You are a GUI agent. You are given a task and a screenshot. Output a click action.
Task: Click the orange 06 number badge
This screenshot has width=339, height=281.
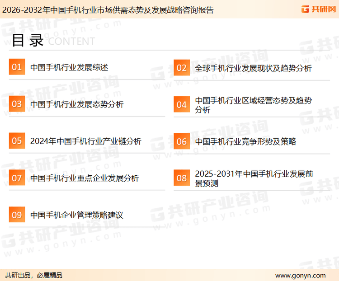pyautogui.click(x=181, y=141)
